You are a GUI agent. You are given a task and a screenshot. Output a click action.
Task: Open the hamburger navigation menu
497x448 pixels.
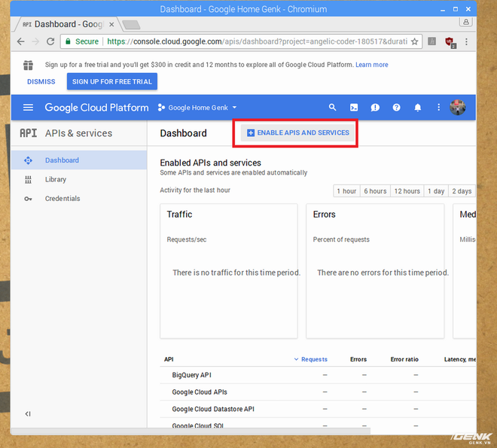[x=28, y=108]
